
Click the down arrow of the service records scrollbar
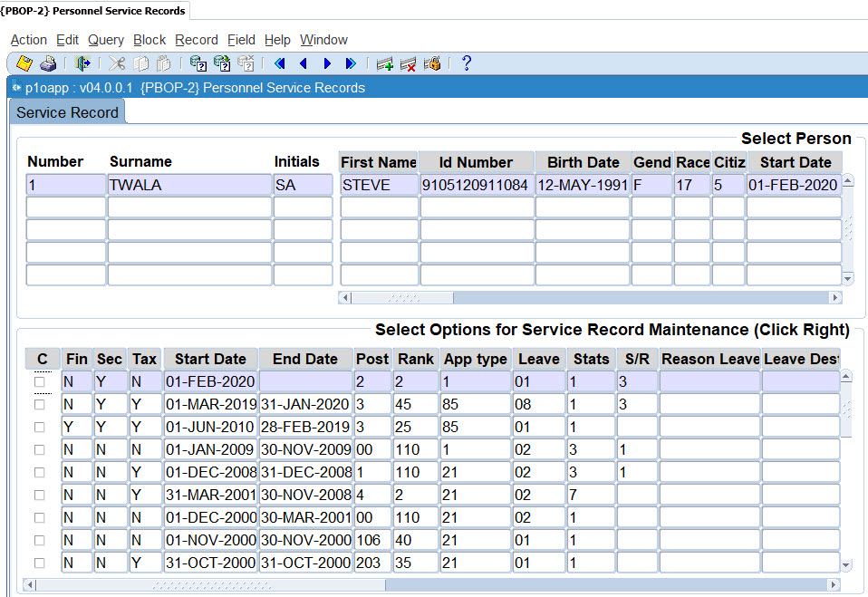click(x=847, y=565)
